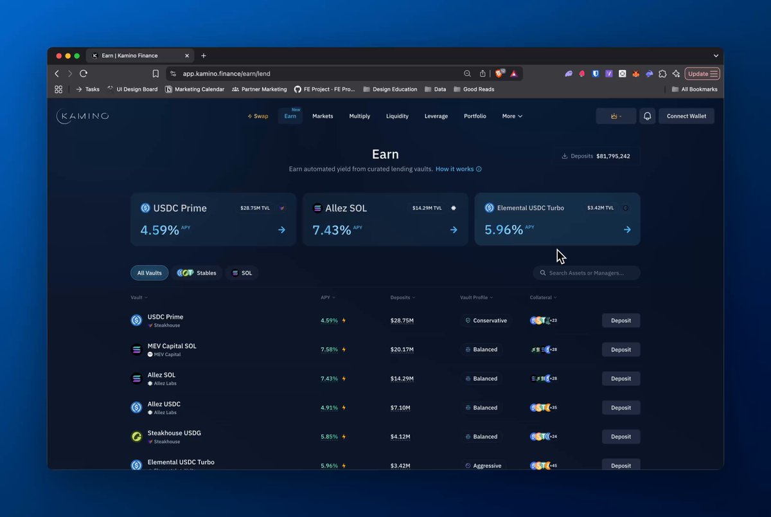Open the tab groups grid icon in bookmarks bar
771x517 pixels.
coord(58,89)
